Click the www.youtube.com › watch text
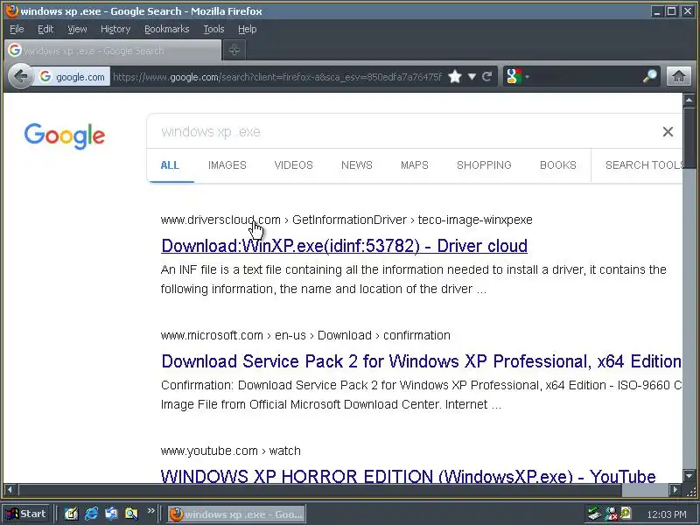 pyautogui.click(x=230, y=451)
